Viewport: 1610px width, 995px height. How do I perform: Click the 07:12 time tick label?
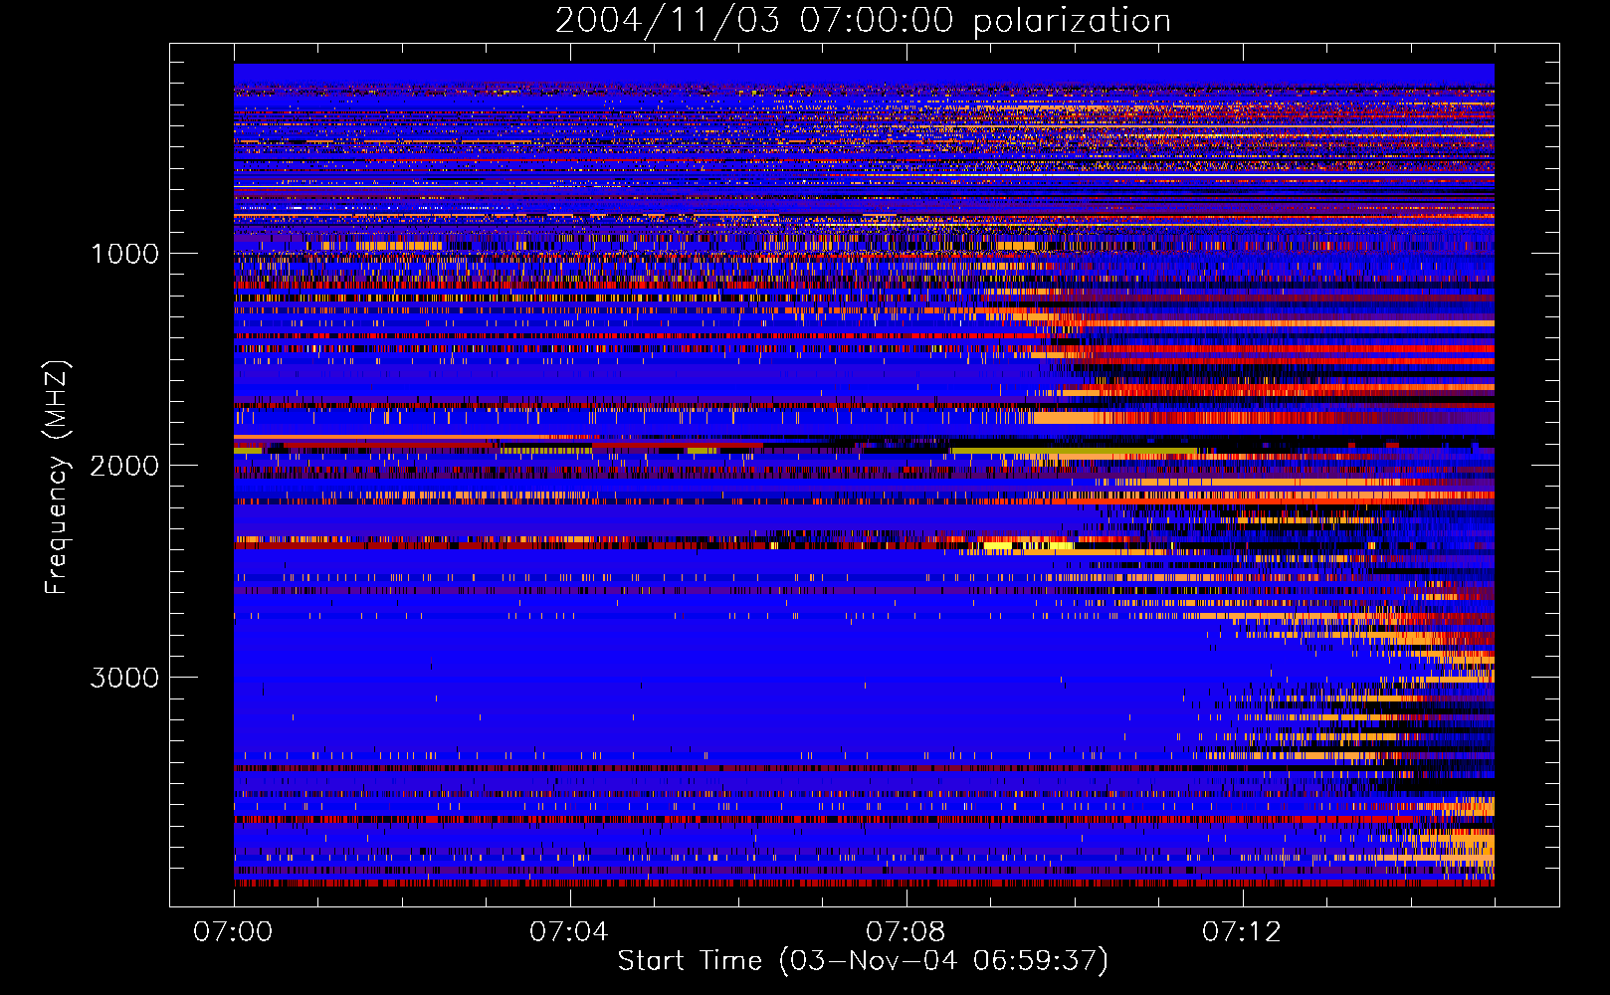click(x=1242, y=932)
